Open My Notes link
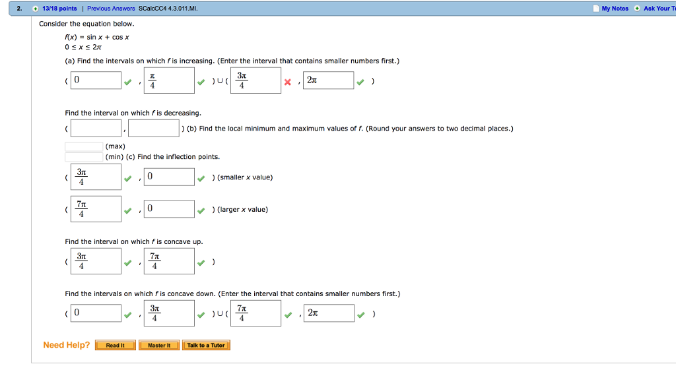The width and height of the screenshot is (676, 372). pos(615,9)
